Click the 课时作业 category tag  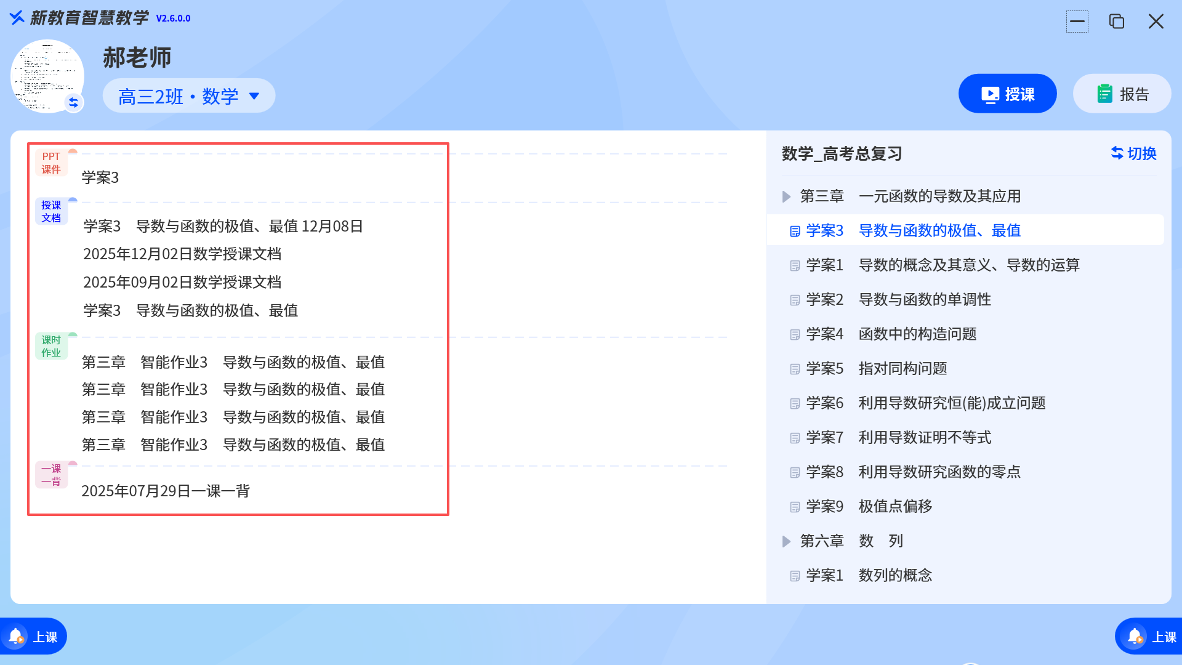pos(51,346)
